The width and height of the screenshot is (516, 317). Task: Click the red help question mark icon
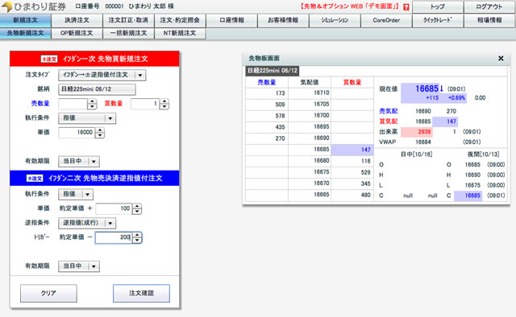[406, 7]
